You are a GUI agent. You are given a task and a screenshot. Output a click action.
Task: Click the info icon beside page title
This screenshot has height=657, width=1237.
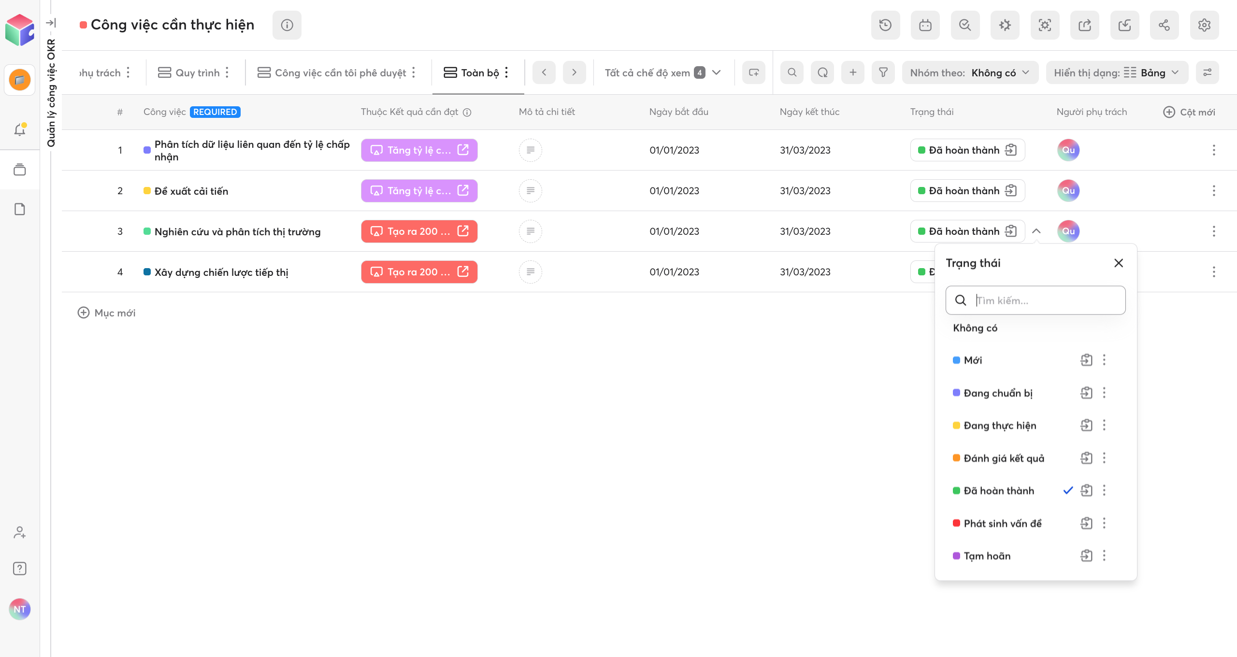point(287,25)
